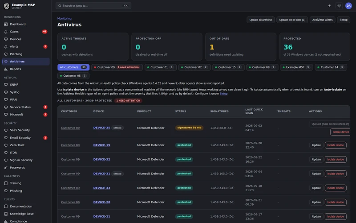Click the WAN icon in sidebar
Image resolution: width=356 pixels, height=223 pixels.
click(x=6, y=99)
